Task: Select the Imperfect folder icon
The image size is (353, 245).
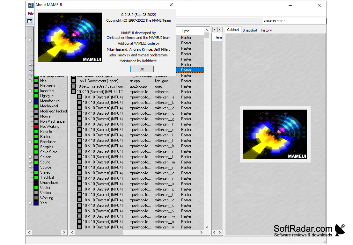Action: click(36, 91)
